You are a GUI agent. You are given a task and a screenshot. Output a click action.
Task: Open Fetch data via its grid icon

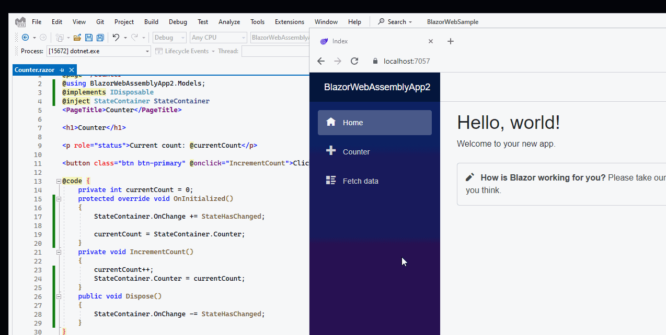click(330, 180)
